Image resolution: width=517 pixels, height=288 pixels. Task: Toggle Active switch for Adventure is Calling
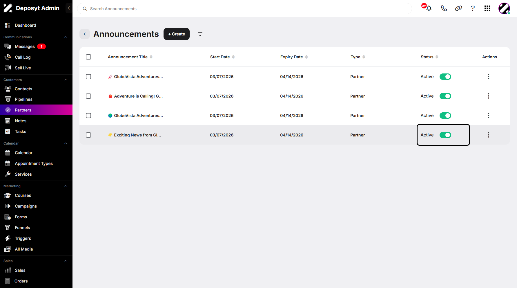pos(445,96)
